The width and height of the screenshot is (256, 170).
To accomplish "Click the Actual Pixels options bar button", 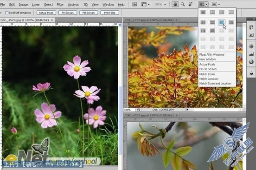I will pos(46,13).
